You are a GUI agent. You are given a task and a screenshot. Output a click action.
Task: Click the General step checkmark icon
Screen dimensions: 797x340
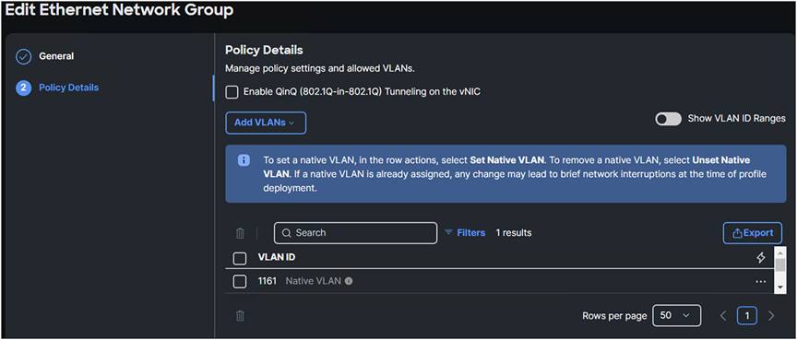(x=23, y=56)
